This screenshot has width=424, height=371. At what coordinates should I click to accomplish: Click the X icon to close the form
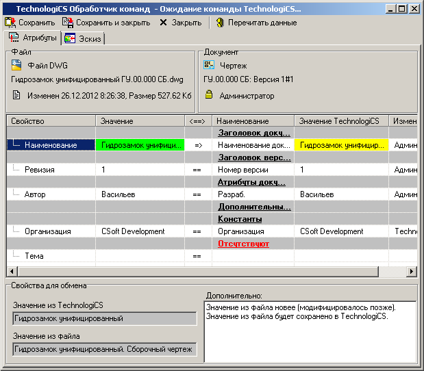coord(163,23)
